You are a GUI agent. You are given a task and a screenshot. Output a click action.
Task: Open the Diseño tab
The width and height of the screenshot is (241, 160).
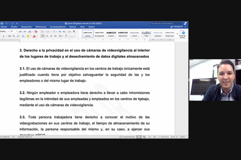coord(14,27)
